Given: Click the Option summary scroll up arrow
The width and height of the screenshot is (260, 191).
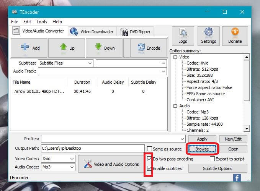Looking at the screenshot, I should point(247,57).
